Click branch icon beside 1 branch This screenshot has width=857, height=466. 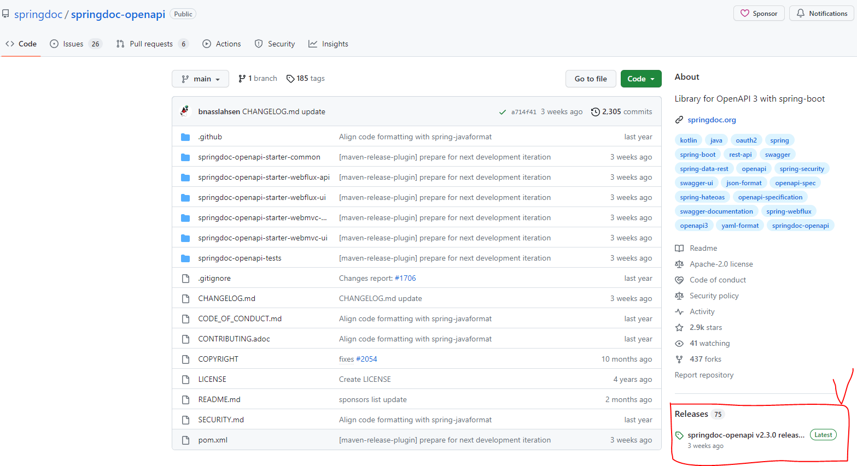coord(242,79)
